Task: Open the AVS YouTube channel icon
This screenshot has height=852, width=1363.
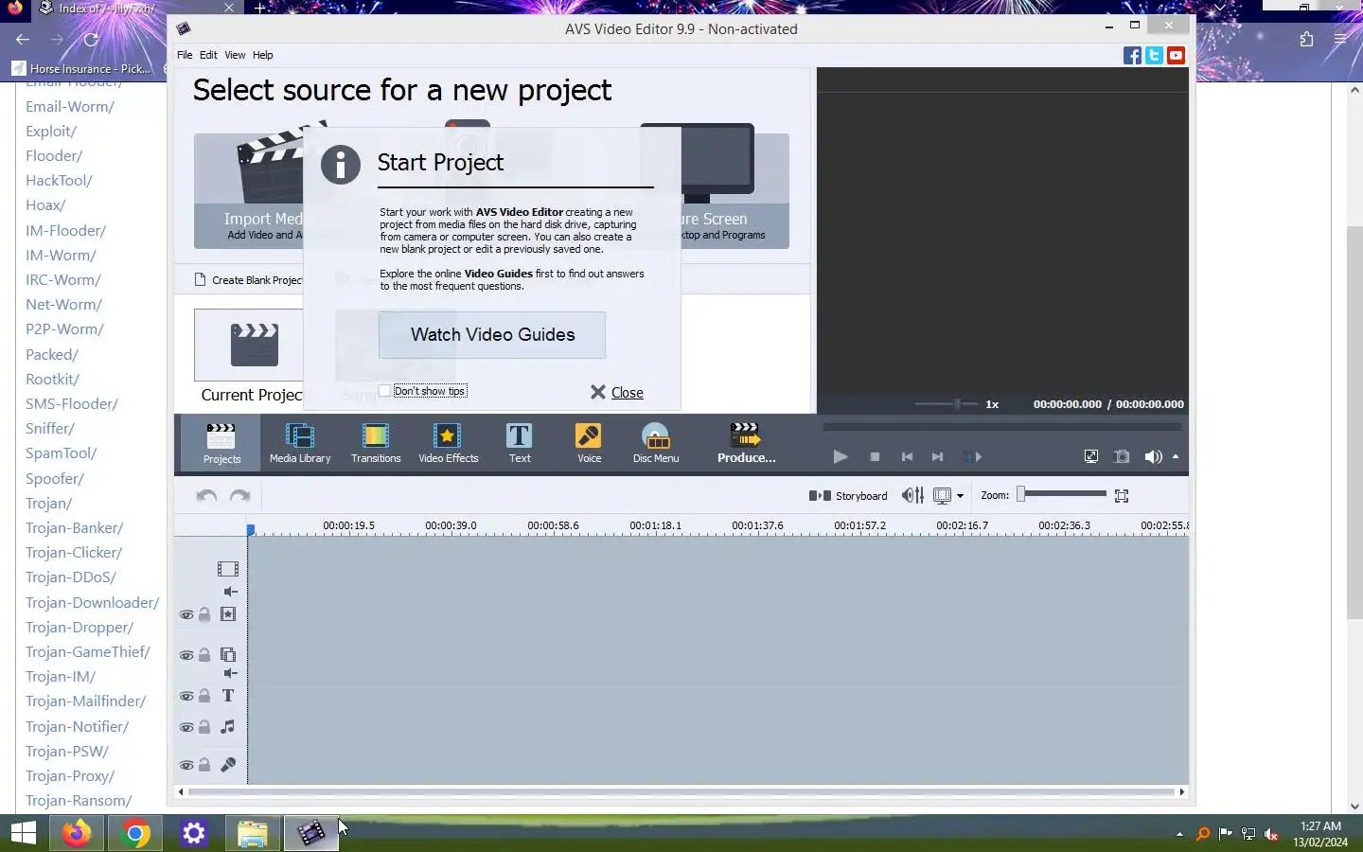Action: click(1176, 55)
